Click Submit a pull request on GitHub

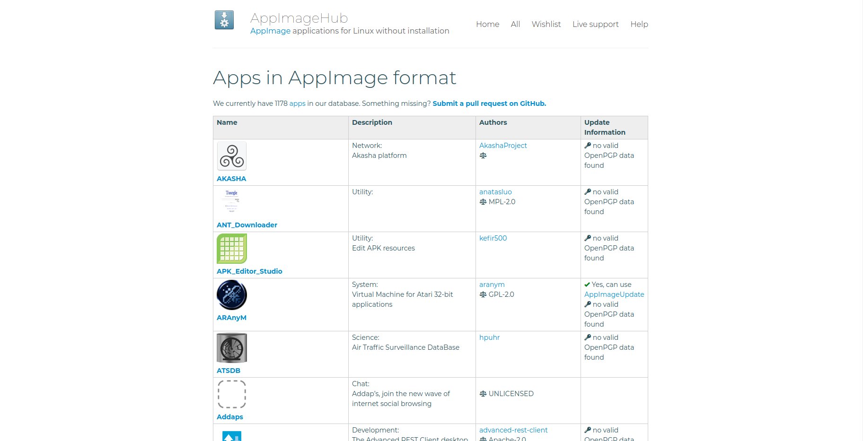(489, 104)
